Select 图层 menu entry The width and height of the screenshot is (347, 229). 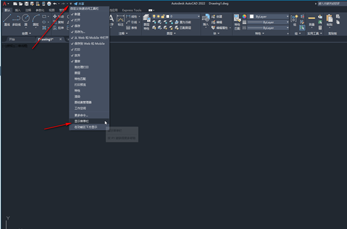[x=89, y=73]
